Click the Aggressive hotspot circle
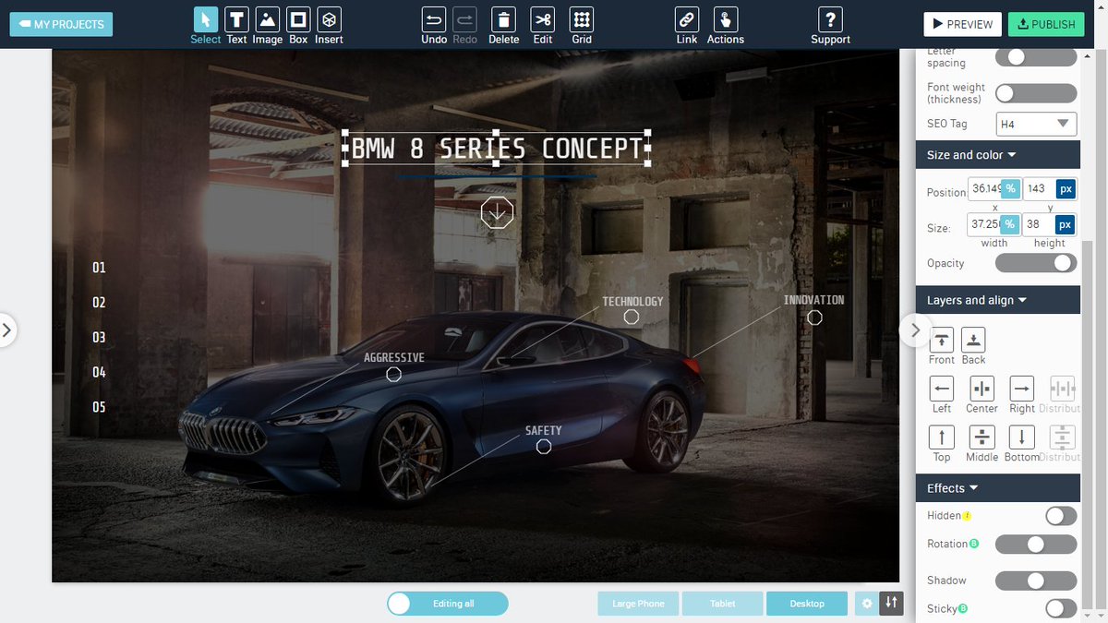Image resolution: width=1108 pixels, height=623 pixels. coord(393,374)
